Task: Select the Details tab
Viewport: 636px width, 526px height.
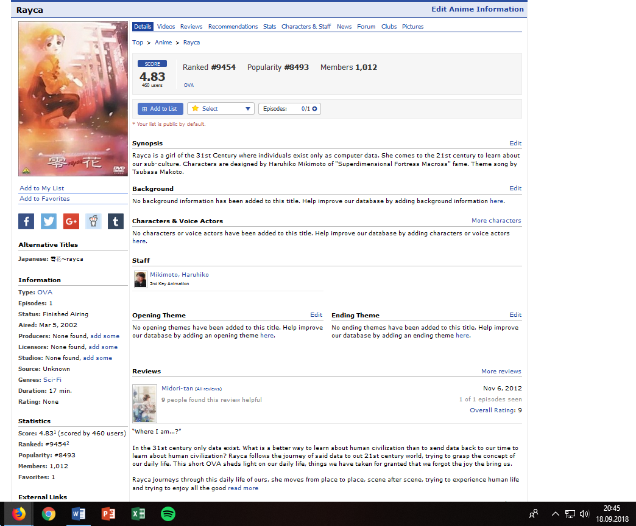Action: [143, 26]
